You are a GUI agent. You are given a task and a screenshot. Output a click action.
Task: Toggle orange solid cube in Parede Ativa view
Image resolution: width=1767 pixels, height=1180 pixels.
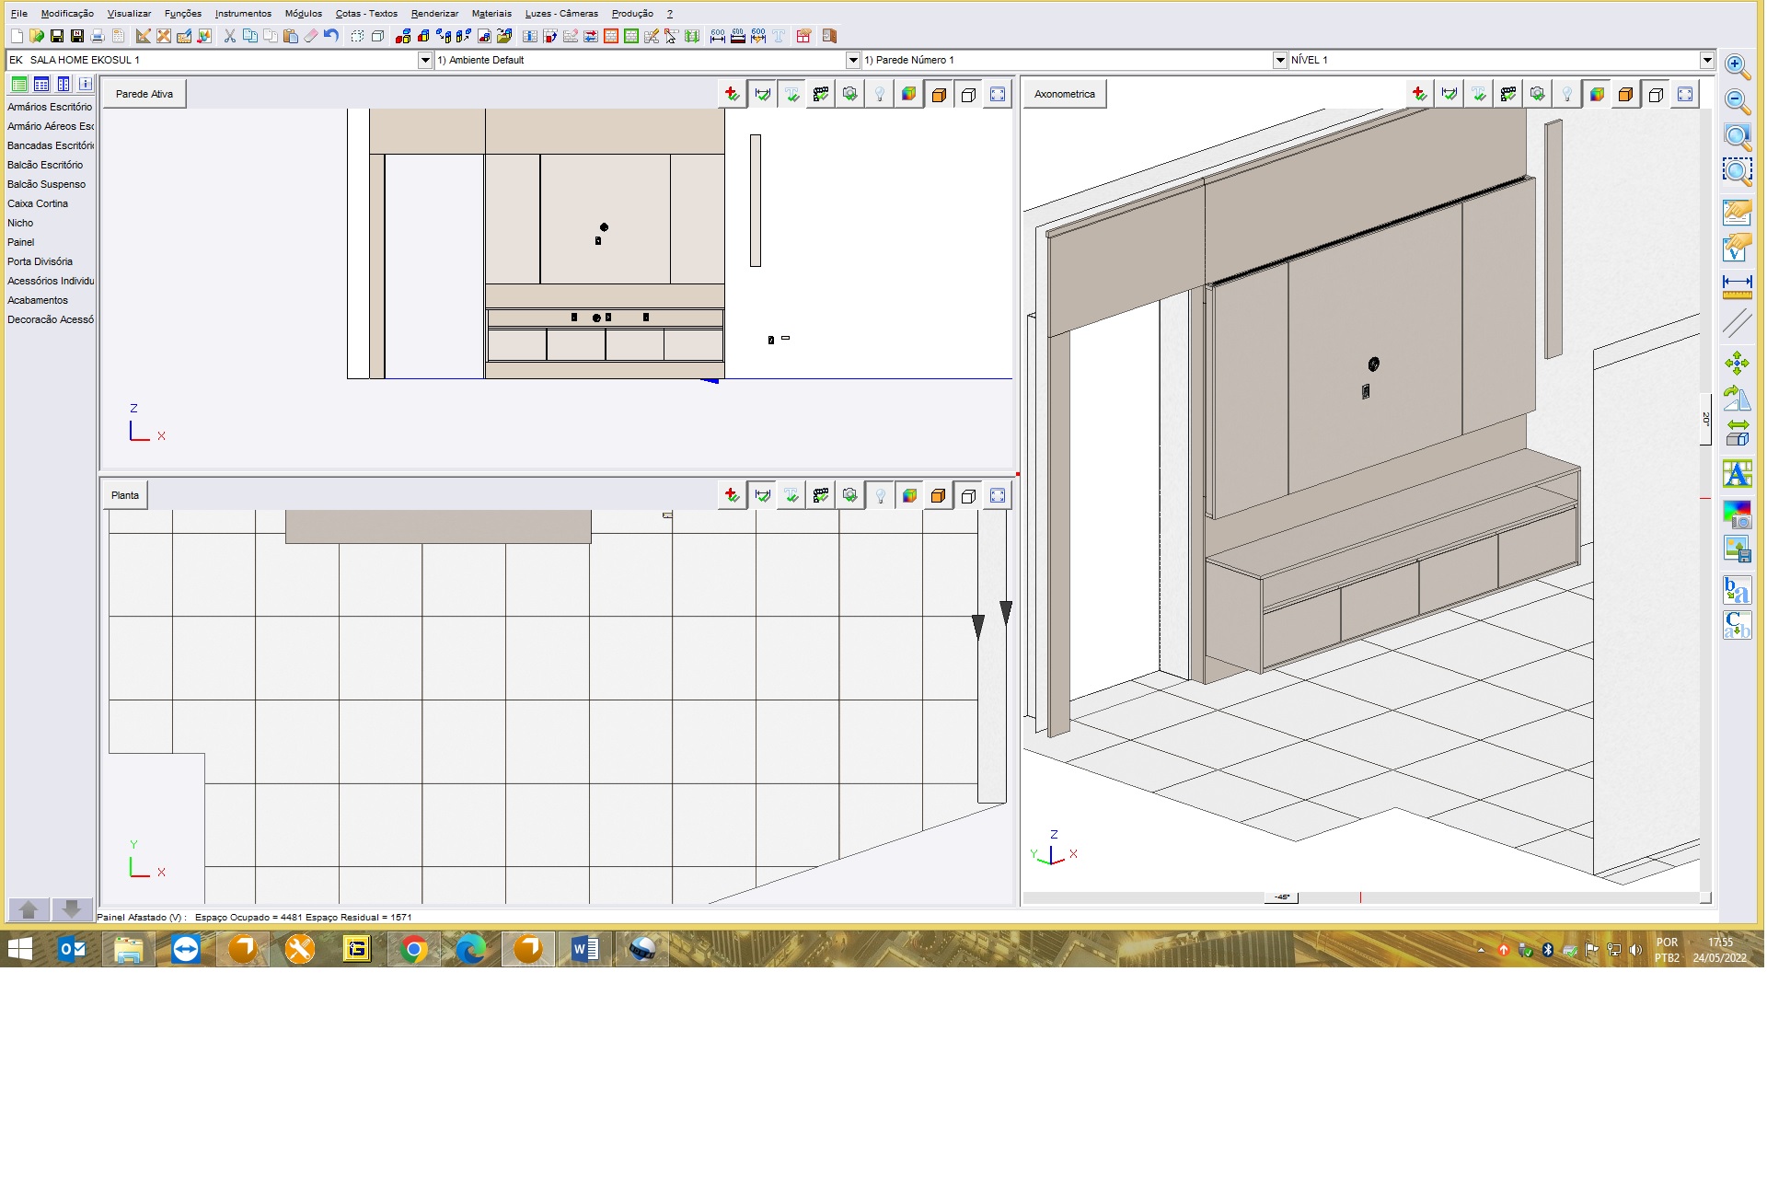click(939, 94)
